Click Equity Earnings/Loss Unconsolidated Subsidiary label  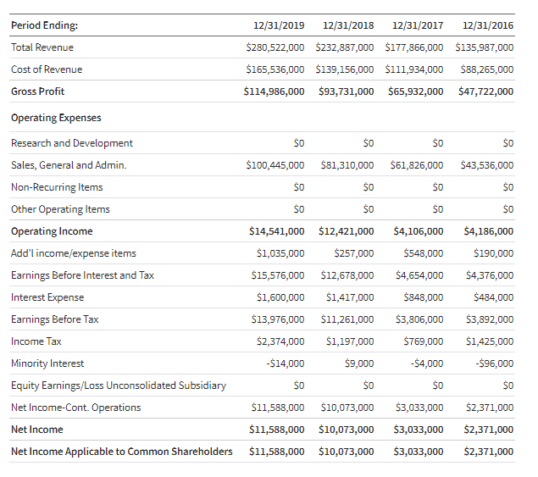pos(119,385)
